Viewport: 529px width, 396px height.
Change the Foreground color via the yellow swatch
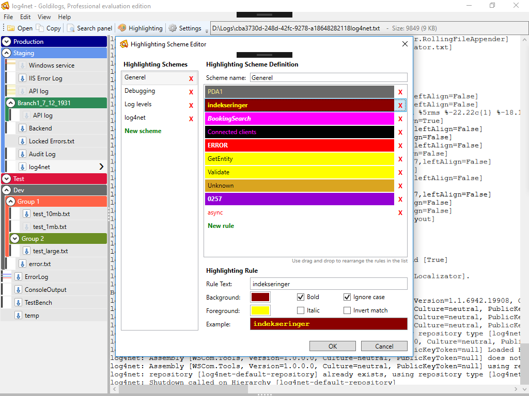[x=260, y=310]
